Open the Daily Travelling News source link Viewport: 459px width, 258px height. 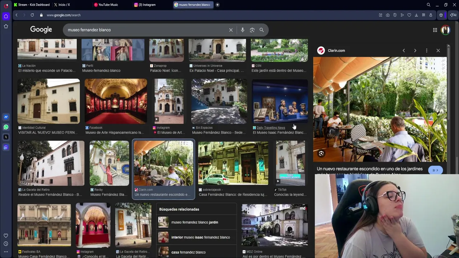271,128
